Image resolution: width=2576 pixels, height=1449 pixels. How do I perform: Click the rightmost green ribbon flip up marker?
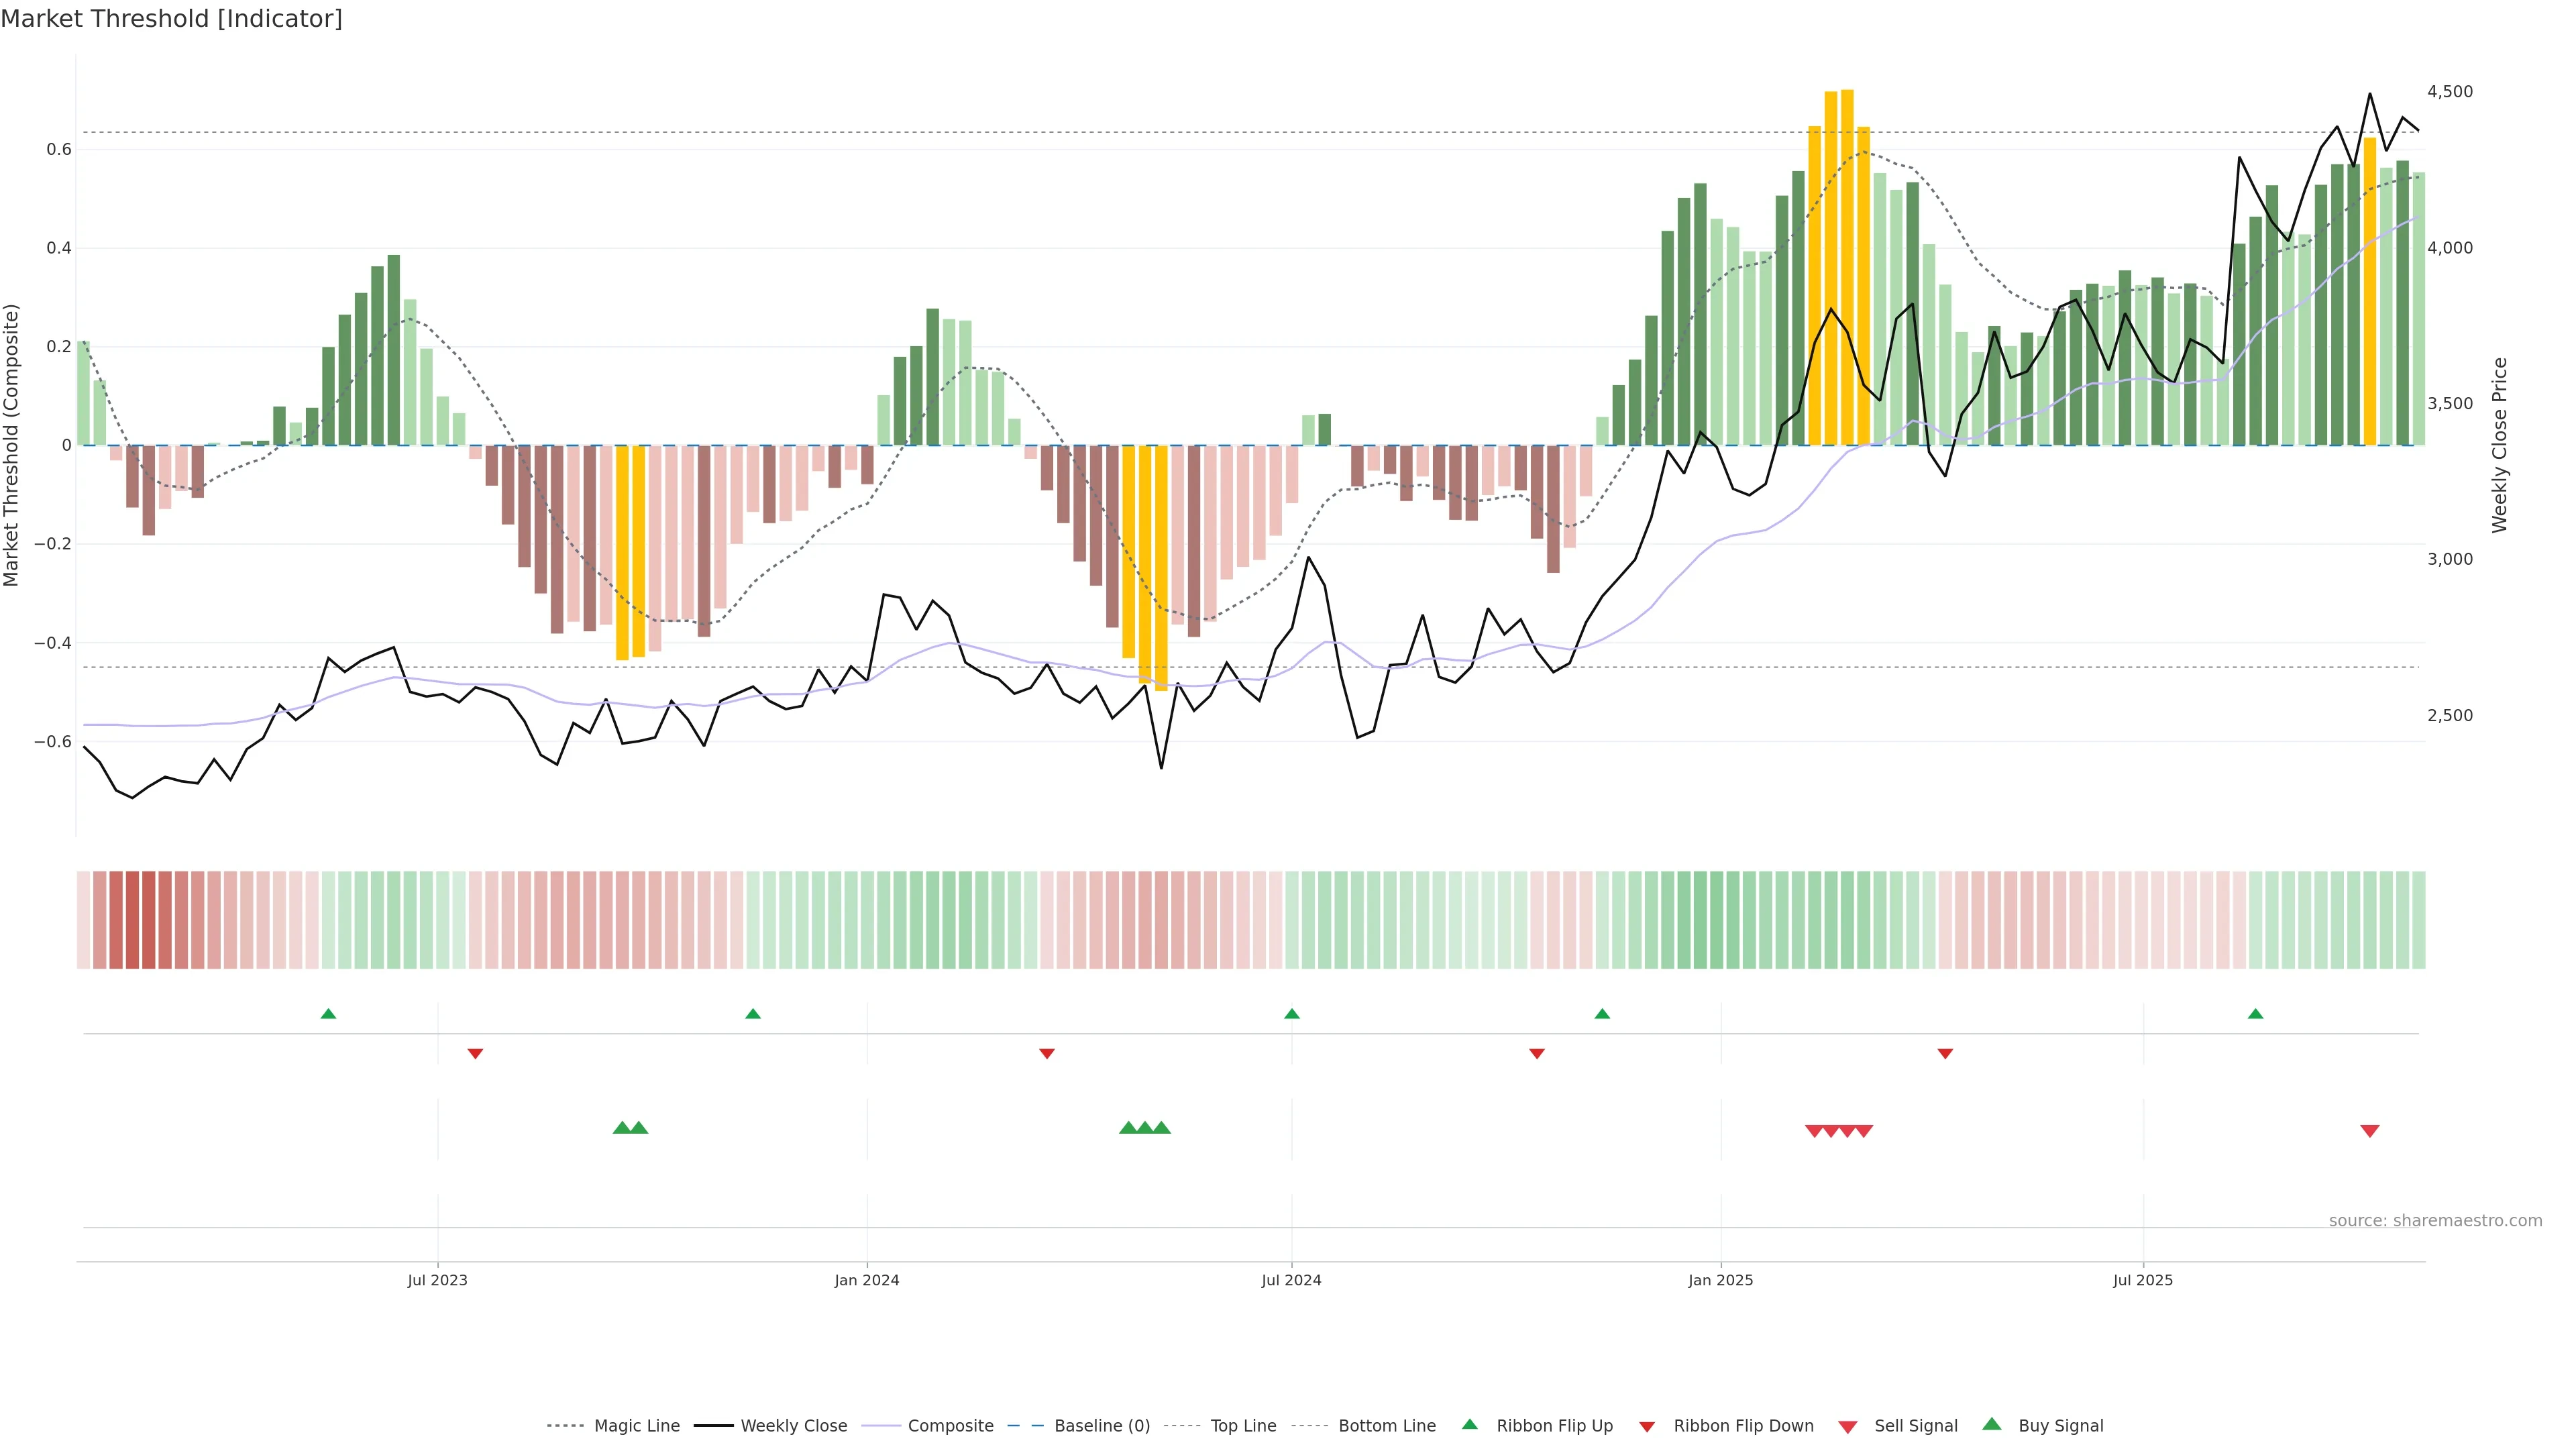[x=2255, y=1014]
